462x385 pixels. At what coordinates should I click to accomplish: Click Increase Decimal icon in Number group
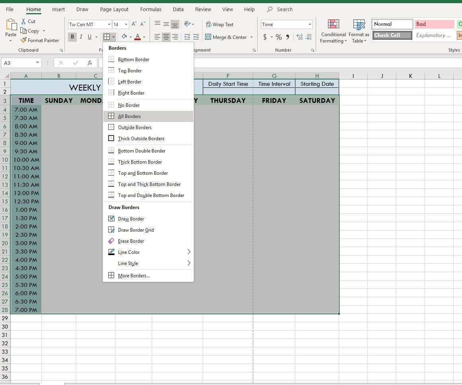tap(299, 37)
